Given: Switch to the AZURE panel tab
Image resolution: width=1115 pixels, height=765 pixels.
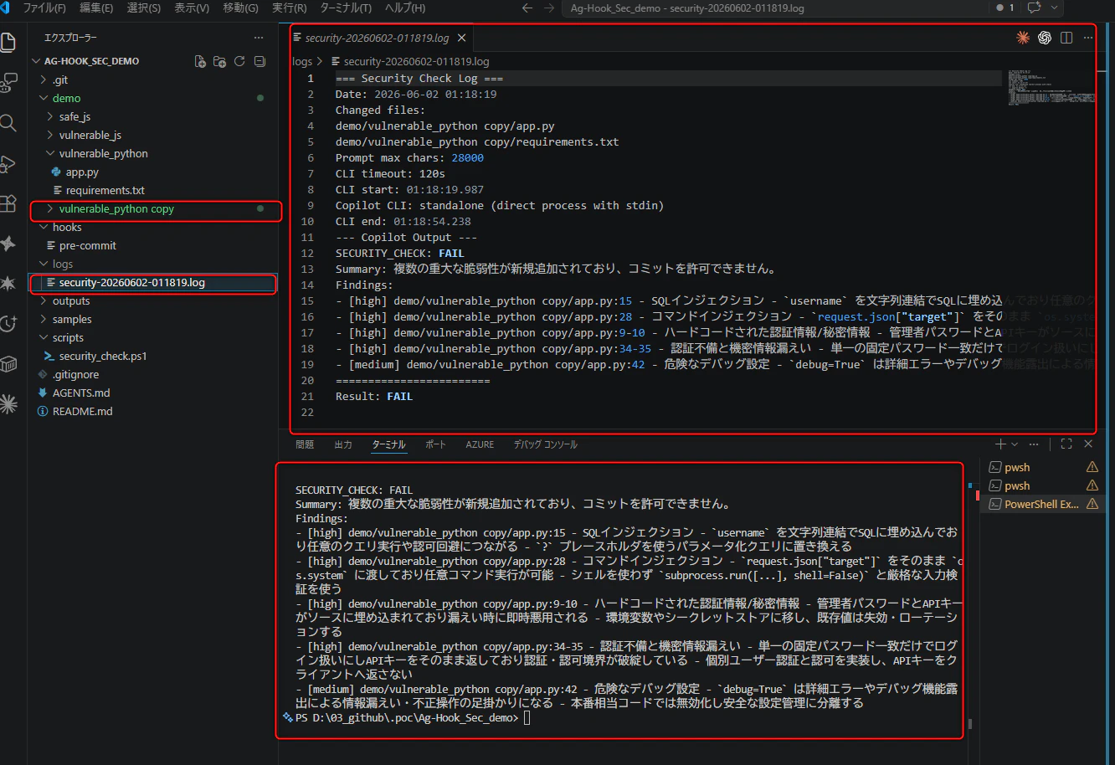Looking at the screenshot, I should 480,444.
